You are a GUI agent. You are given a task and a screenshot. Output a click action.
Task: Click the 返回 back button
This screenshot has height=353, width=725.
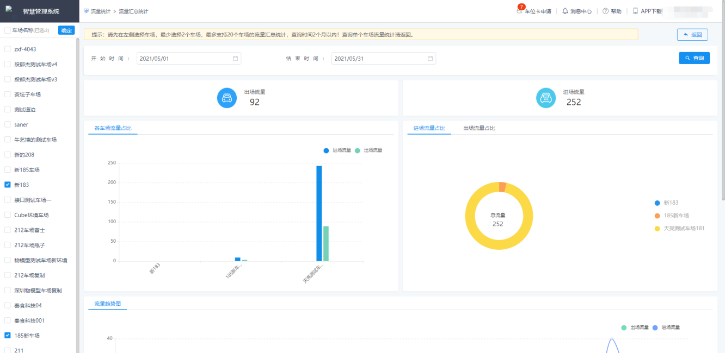tap(692, 35)
